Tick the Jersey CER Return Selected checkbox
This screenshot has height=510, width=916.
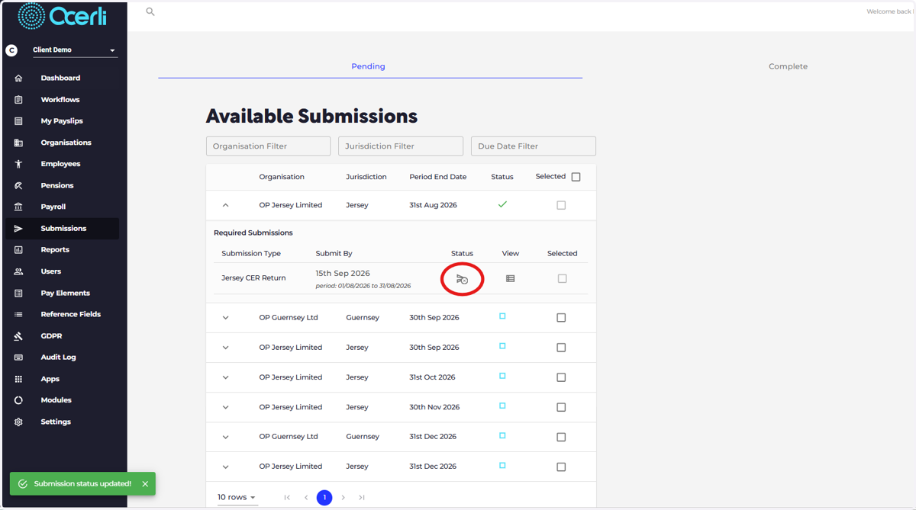[x=563, y=279]
